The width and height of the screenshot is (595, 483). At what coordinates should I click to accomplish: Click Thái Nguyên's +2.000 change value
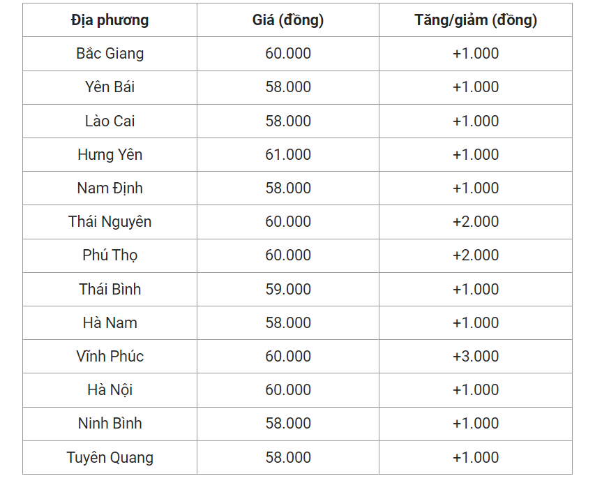(x=476, y=222)
